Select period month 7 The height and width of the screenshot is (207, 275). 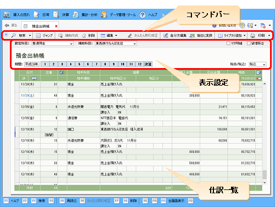[96, 64]
